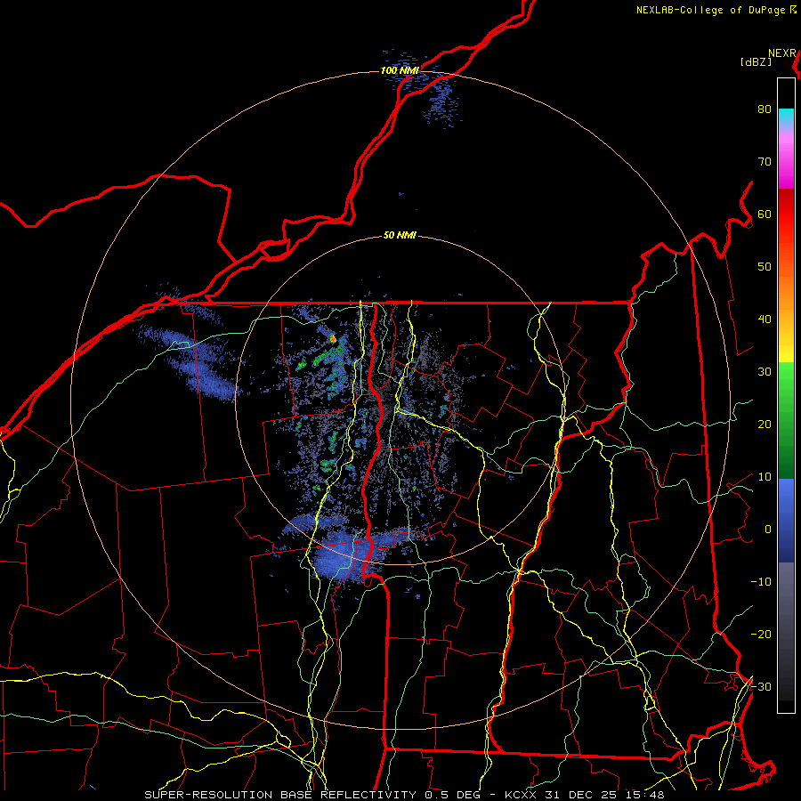Click the -10 value on dBZ scale
The width and height of the screenshot is (801, 801).
[761, 582]
